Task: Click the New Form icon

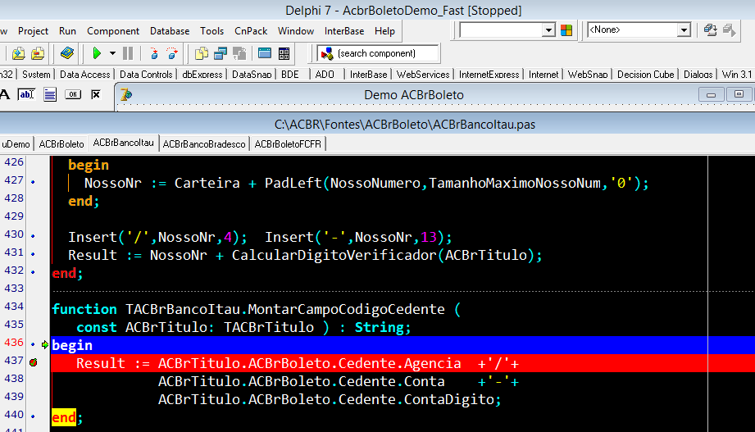Action: [264, 53]
